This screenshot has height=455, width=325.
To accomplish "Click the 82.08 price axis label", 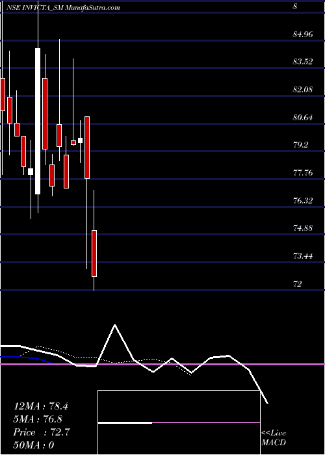I will click(x=303, y=90).
